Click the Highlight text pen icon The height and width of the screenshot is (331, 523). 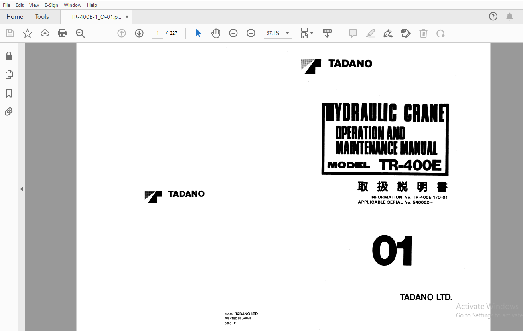pos(371,33)
